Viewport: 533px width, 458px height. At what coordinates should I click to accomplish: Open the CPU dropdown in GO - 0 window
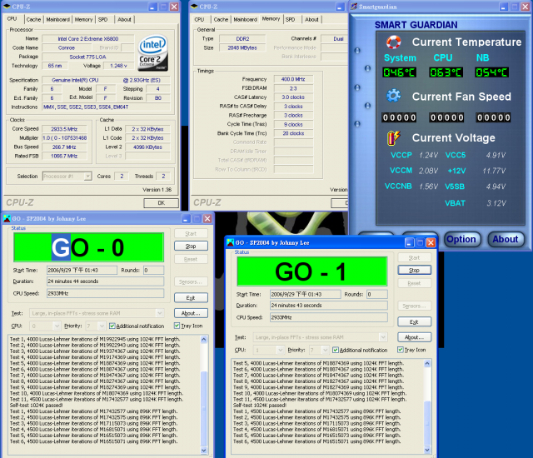(57, 326)
